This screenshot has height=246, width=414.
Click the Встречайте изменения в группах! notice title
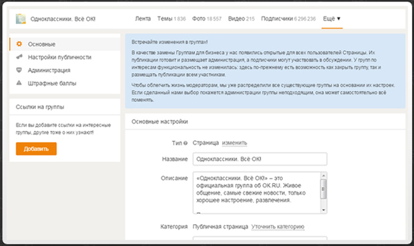pyautogui.click(x=170, y=42)
